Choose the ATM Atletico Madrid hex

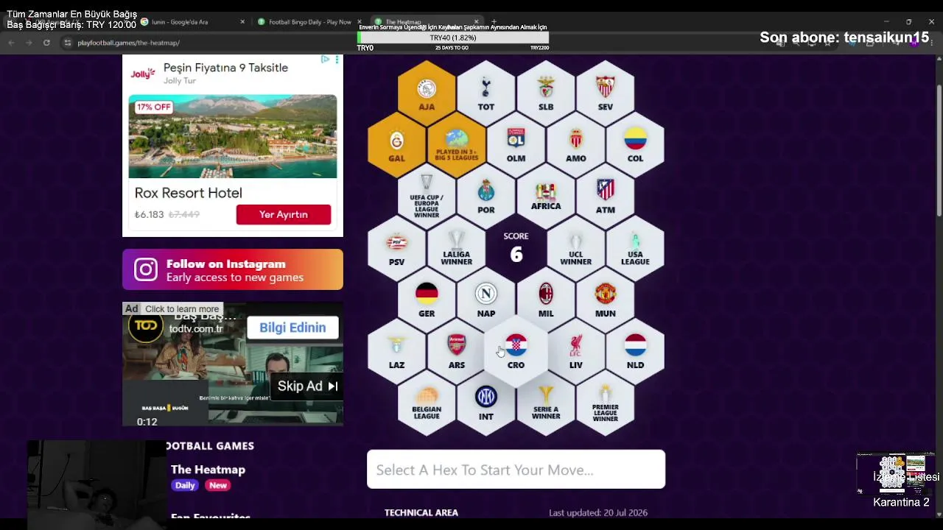tap(606, 197)
